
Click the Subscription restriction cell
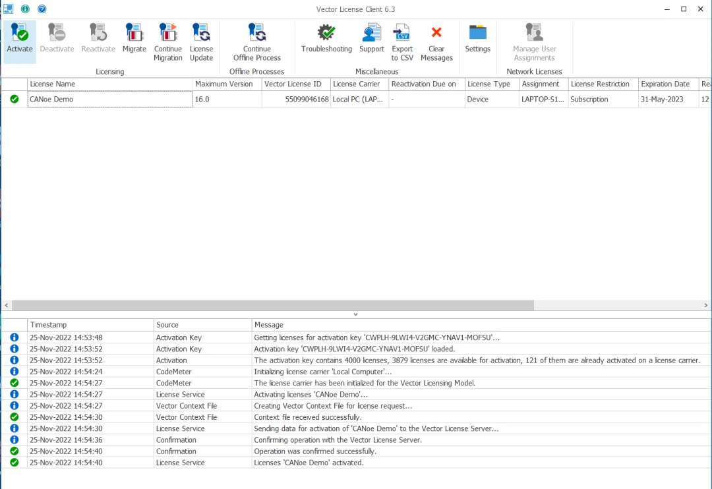(603, 99)
